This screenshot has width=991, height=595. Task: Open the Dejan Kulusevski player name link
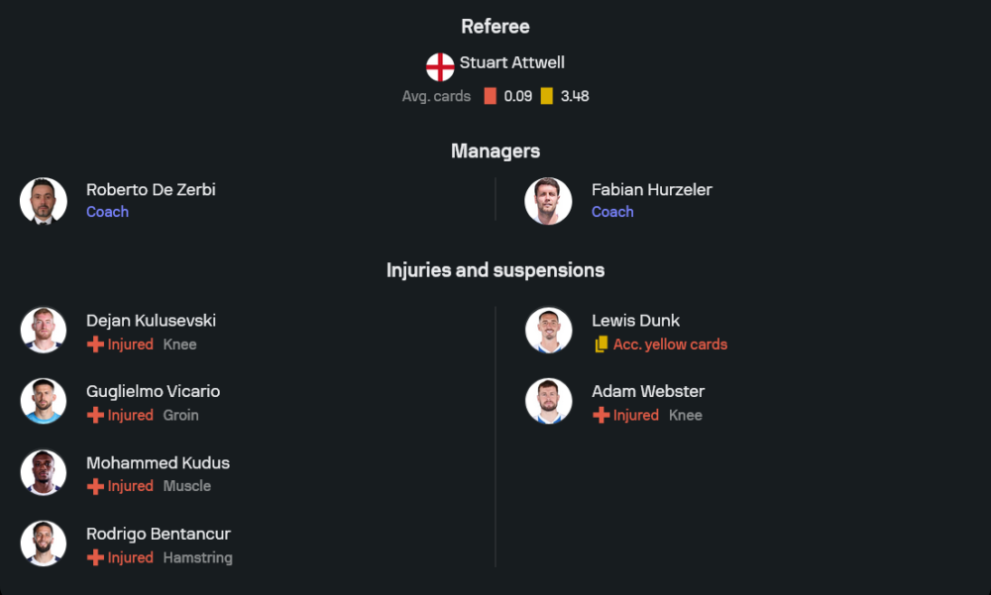click(151, 321)
